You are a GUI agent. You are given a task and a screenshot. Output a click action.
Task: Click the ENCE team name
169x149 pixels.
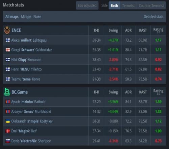pos(16,30)
